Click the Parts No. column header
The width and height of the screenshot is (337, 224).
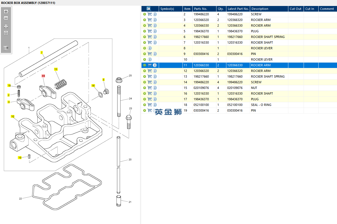click(201, 9)
